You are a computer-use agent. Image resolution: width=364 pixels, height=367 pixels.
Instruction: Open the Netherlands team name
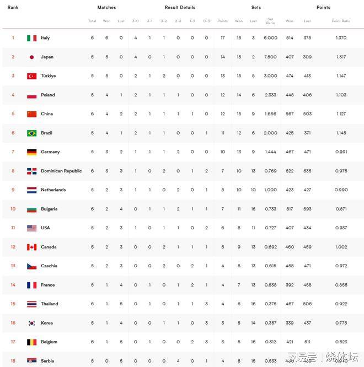coord(53,190)
